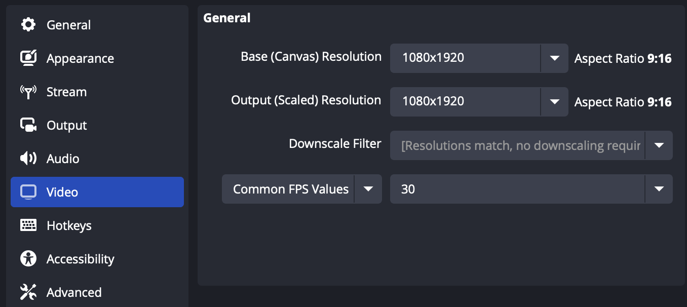Image resolution: width=687 pixels, height=307 pixels.
Task: Open the Common FPS Values type selector
Action: point(301,189)
